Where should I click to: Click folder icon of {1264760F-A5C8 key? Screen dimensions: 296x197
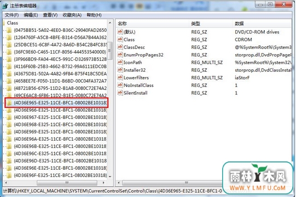pyautogui.click(x=9, y=38)
